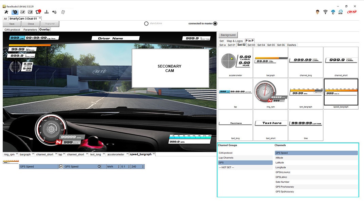Open the Set tab under Background
The height and width of the screenshot is (203, 364).
pyautogui.click(x=222, y=41)
